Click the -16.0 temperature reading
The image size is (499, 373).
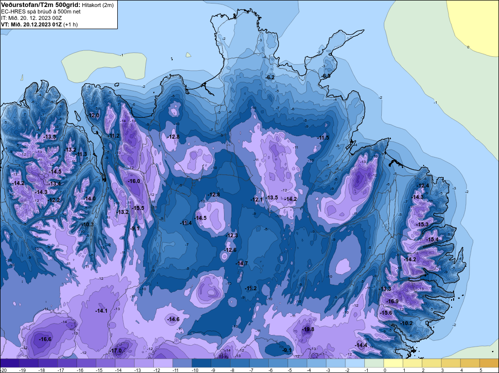tap(134, 181)
